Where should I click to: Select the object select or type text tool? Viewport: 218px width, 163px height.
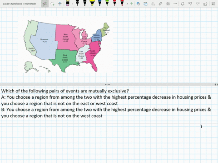(45, 4)
